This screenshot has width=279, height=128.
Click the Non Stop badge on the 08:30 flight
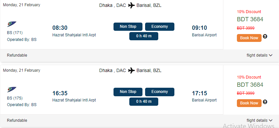[128, 27]
